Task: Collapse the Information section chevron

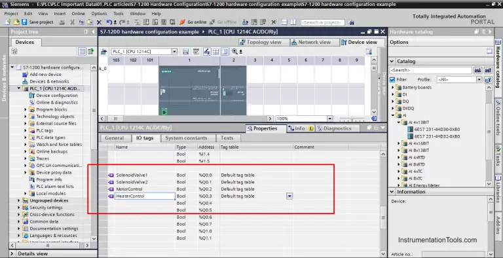Action: [x=392, y=192]
